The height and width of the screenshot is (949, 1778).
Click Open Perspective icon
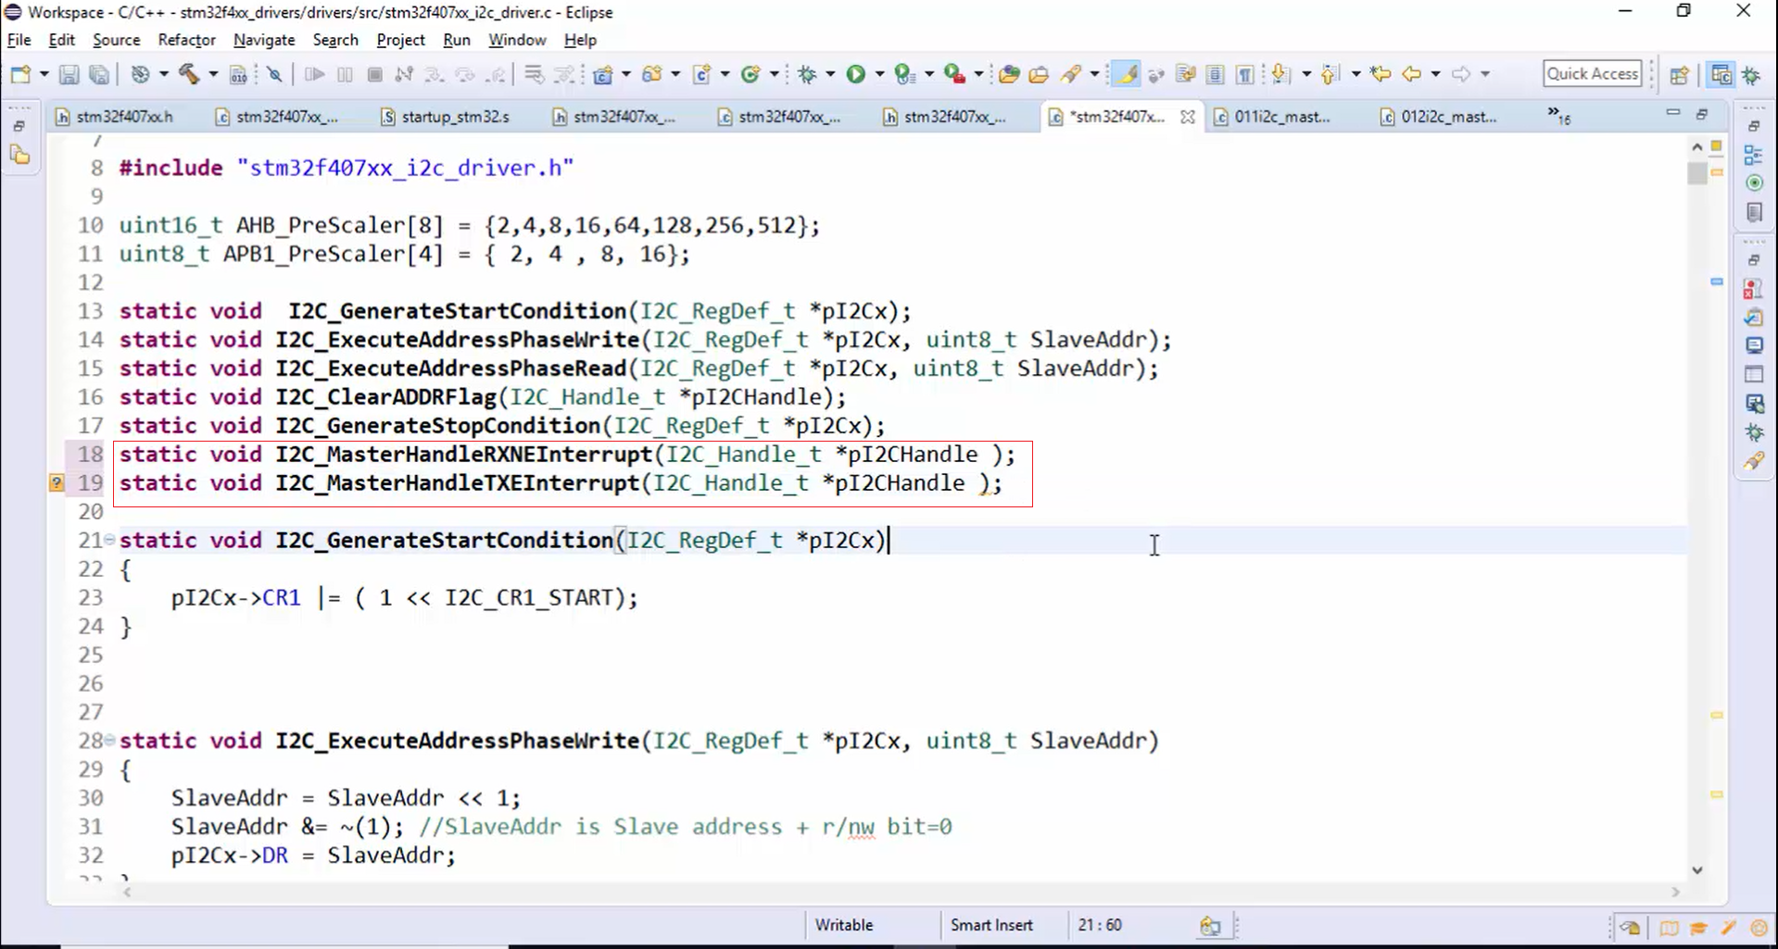[x=1679, y=75]
